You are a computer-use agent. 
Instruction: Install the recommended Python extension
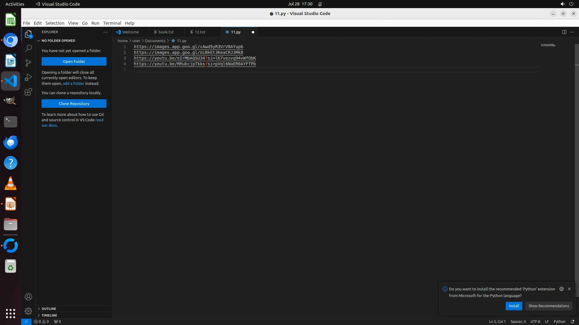point(514,306)
